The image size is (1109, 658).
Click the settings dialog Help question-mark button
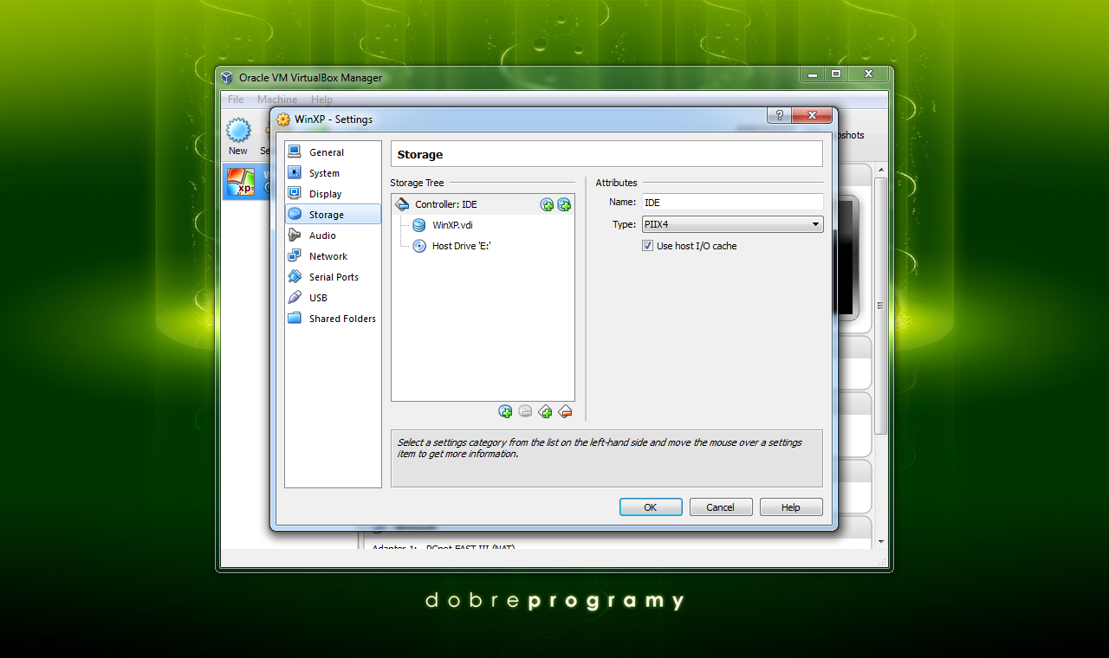(x=779, y=116)
